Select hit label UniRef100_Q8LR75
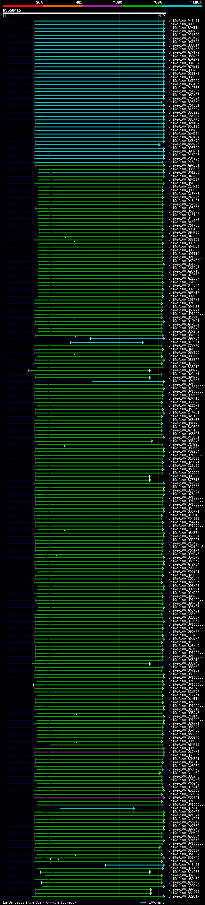The image size is (205, 905). click(184, 119)
